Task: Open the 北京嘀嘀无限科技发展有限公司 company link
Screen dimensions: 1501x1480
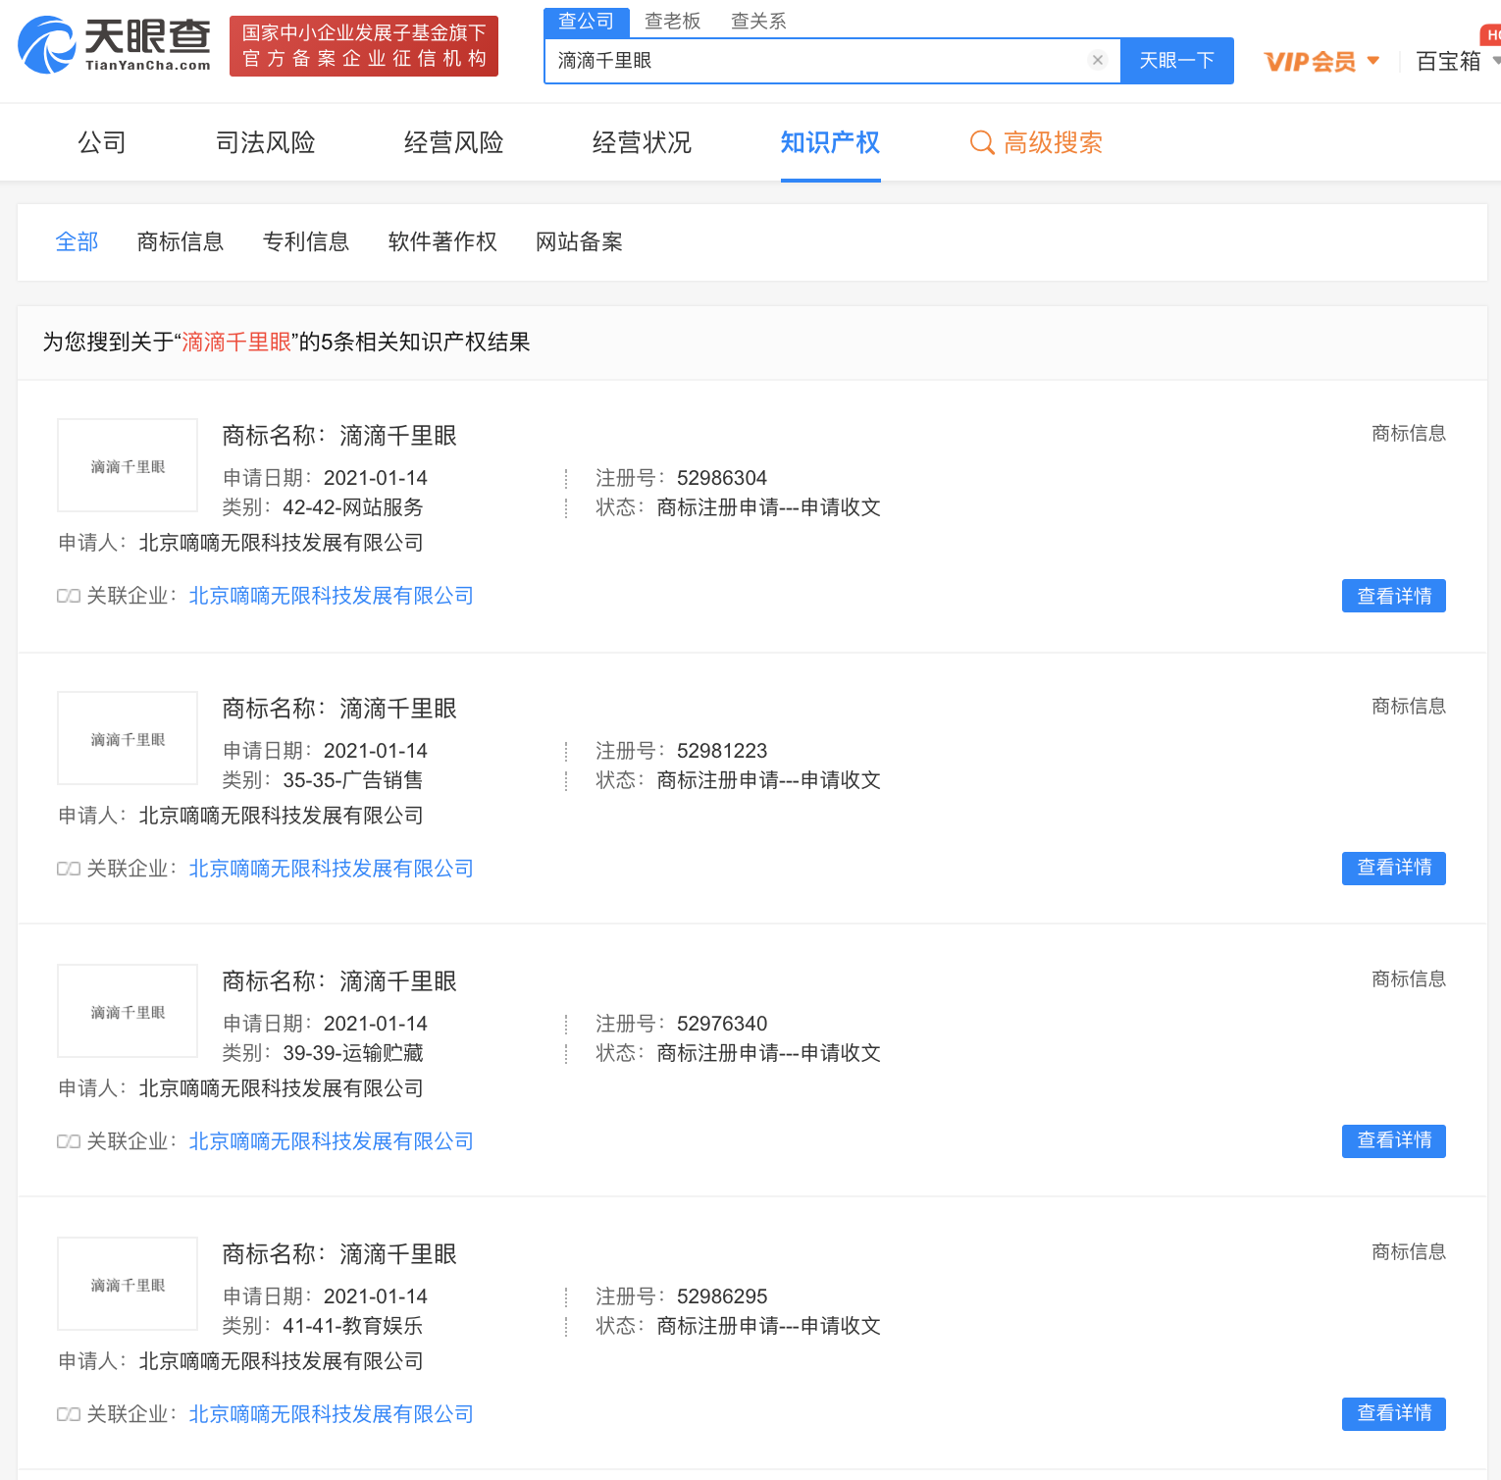Action: (330, 596)
